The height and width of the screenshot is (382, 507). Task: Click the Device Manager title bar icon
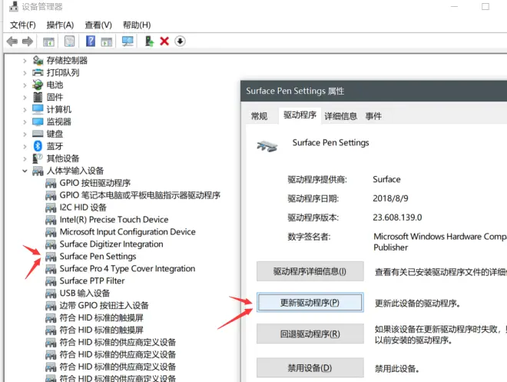pos(14,6)
